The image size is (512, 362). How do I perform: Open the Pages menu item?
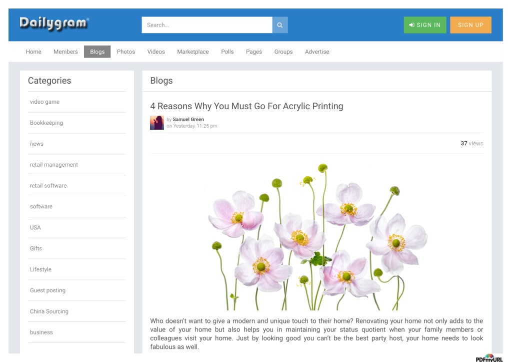click(254, 52)
